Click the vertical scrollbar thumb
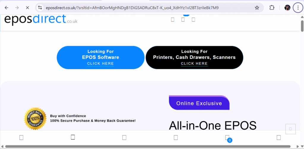This screenshot has height=149, width=304. point(302,26)
